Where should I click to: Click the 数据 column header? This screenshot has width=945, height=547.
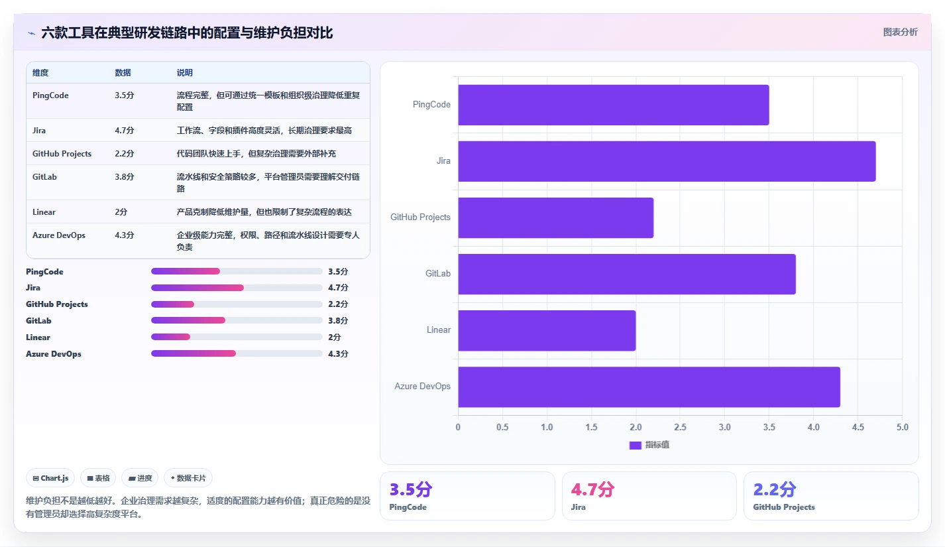coord(123,73)
